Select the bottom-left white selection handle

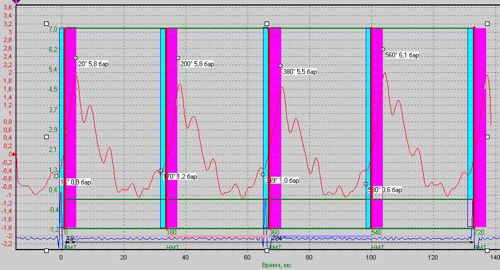click(46, 251)
